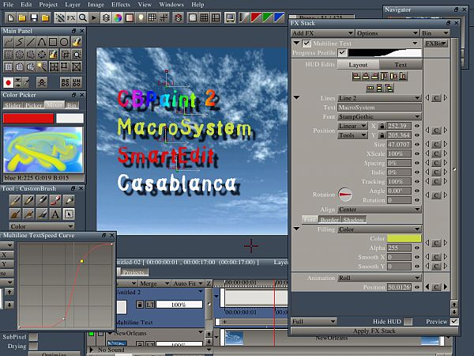The height and width of the screenshot is (356, 474).
Task: Click the UNDO icon in Main Panel
Action: coord(77,82)
